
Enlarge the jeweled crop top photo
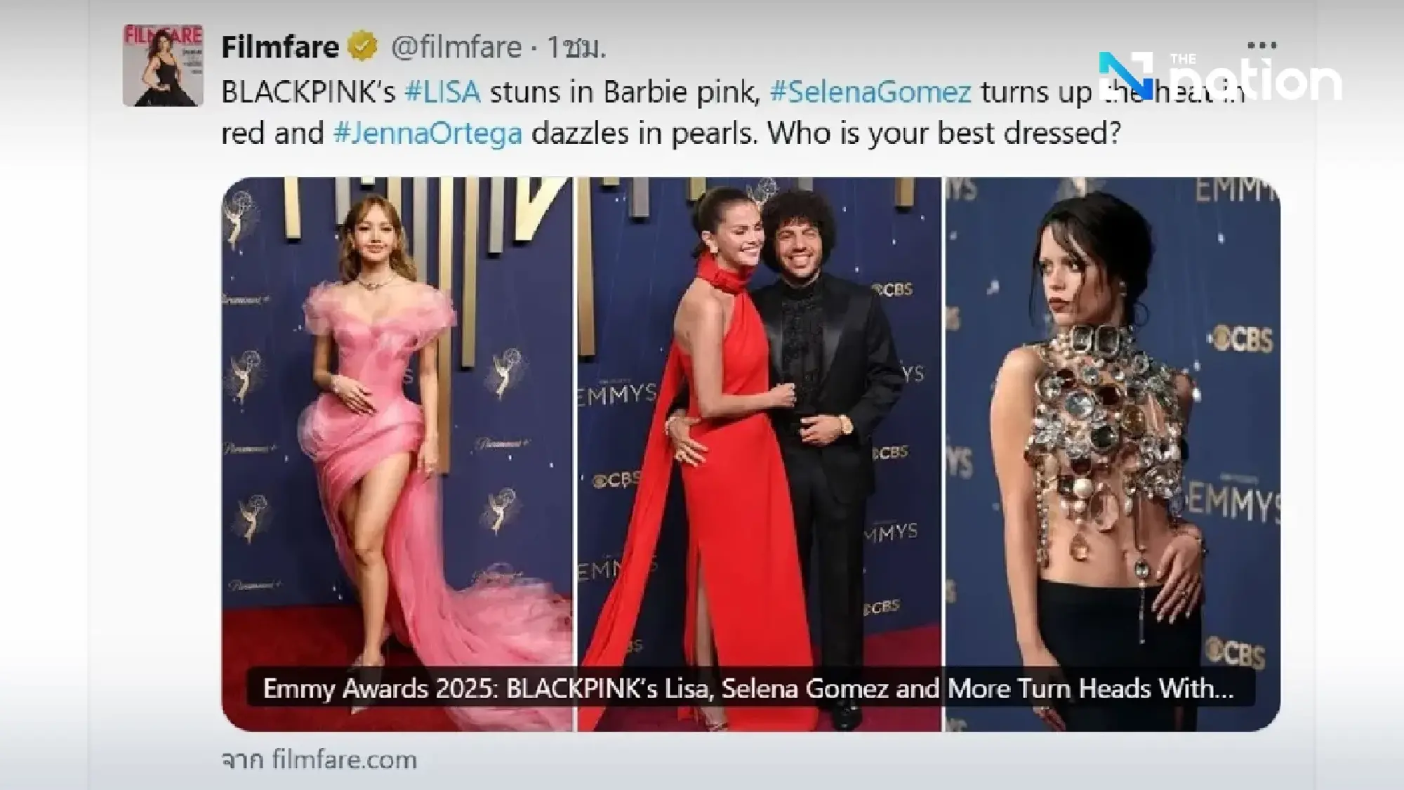point(1113,421)
